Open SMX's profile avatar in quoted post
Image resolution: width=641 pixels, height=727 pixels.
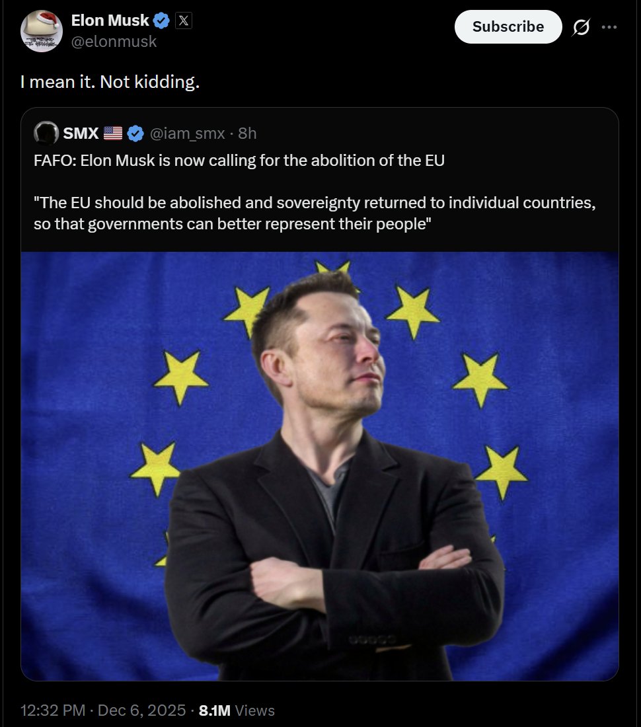coord(46,133)
